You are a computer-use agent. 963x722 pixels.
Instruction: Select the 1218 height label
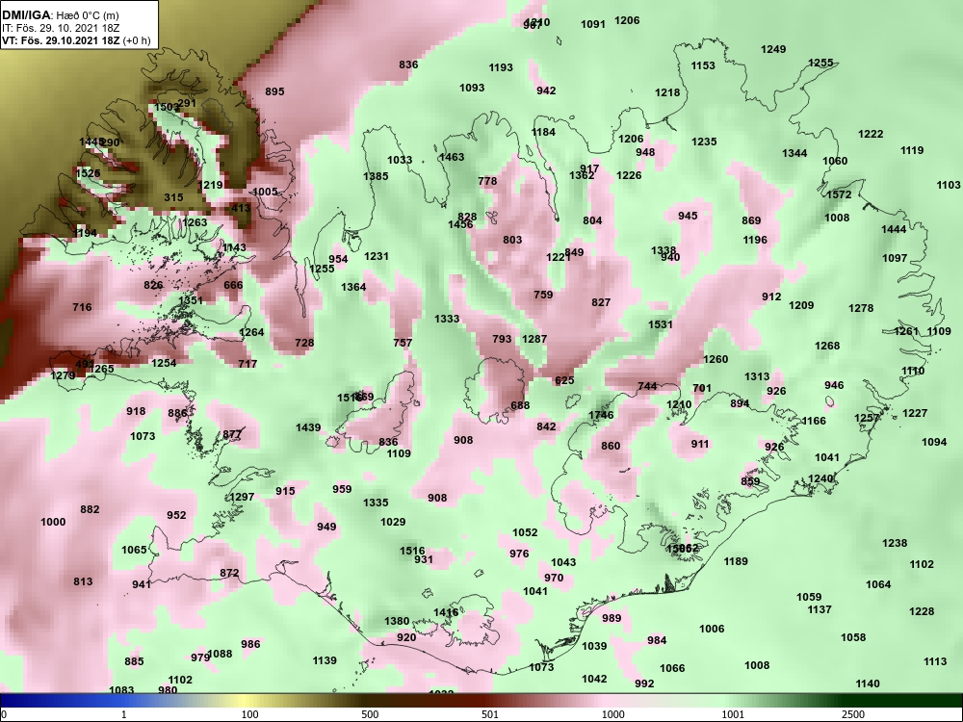[667, 92]
